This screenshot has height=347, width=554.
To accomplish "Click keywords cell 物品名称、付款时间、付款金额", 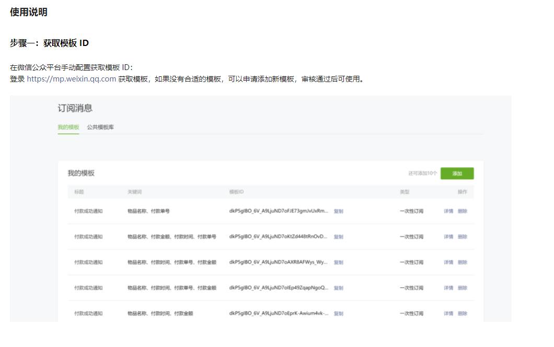I will coord(160,314).
